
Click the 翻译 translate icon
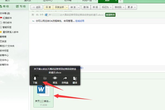click(x=75, y=78)
